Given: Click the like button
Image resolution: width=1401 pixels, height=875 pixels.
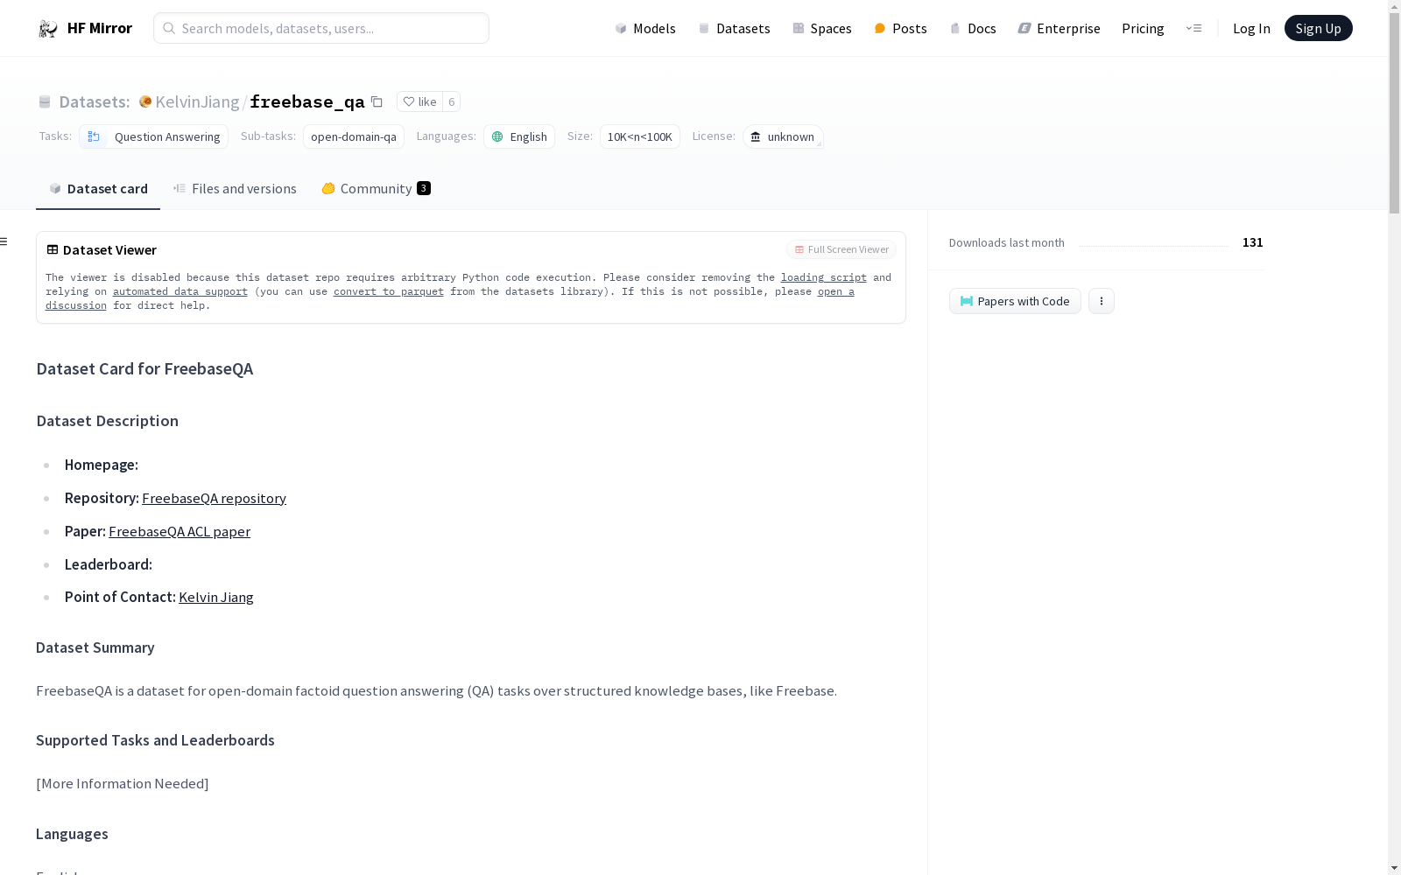Looking at the screenshot, I should point(419,101).
